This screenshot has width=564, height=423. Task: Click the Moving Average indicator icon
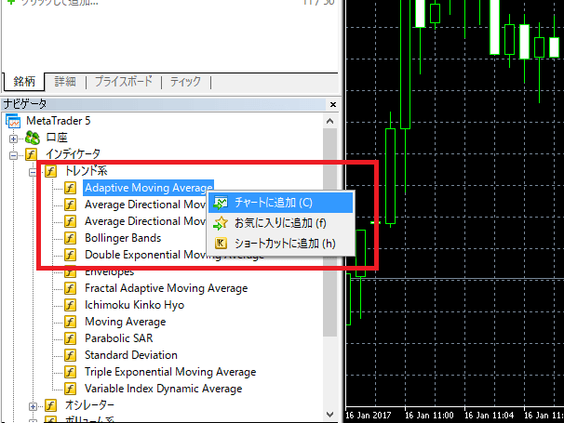(x=70, y=322)
